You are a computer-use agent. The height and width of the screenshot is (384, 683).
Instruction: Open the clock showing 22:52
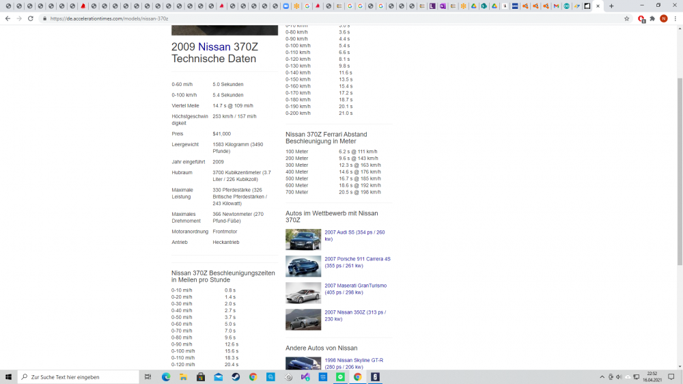pos(652,377)
